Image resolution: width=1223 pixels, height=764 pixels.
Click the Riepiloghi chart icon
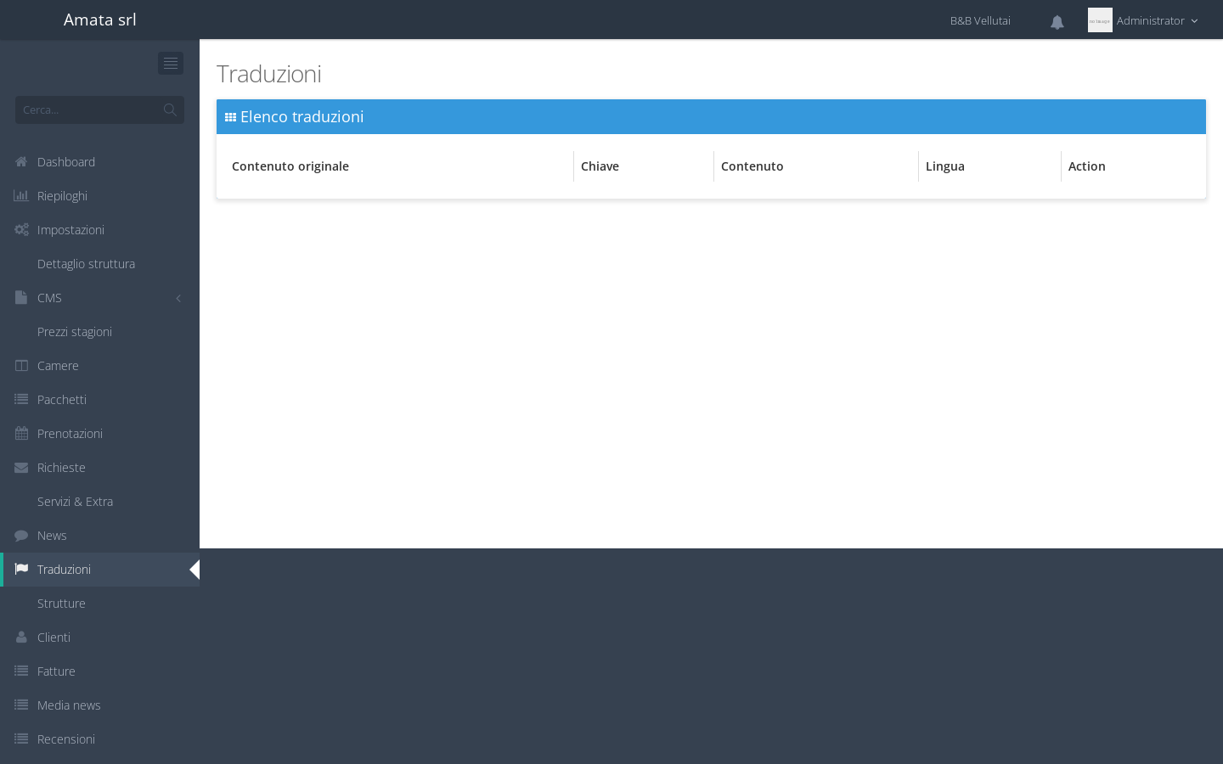[x=21, y=196]
